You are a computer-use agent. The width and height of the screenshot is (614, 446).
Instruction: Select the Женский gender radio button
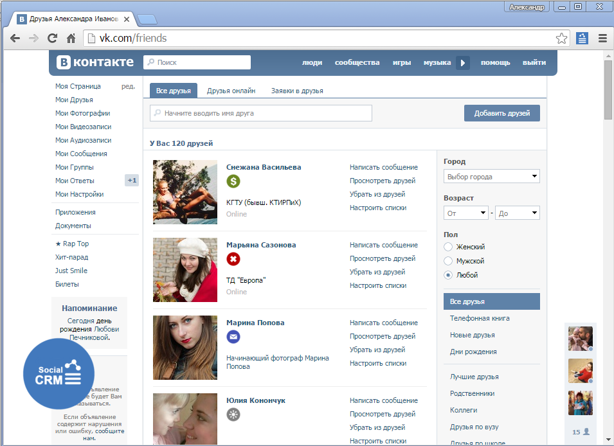448,247
